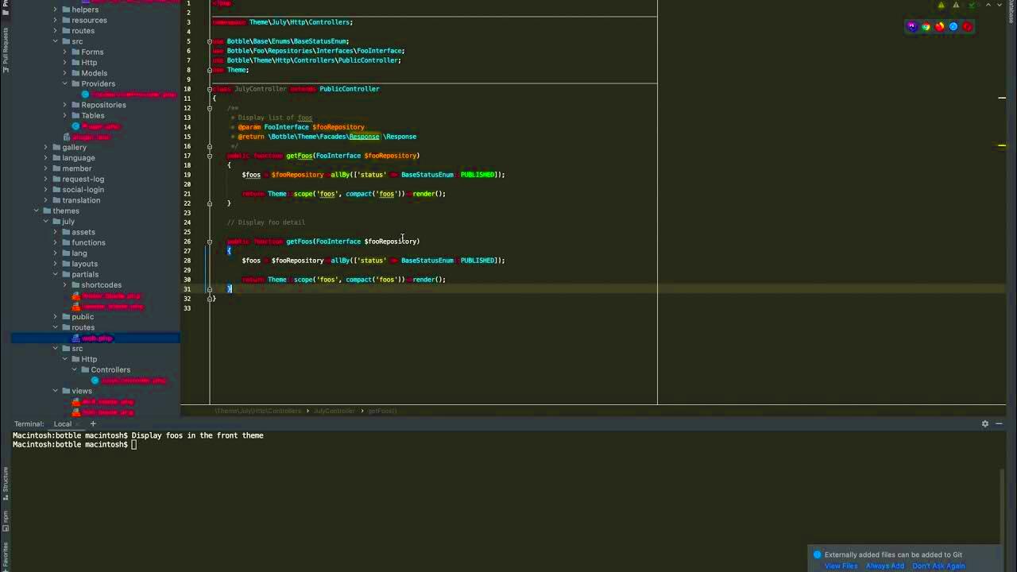Select the lang folder

point(79,253)
